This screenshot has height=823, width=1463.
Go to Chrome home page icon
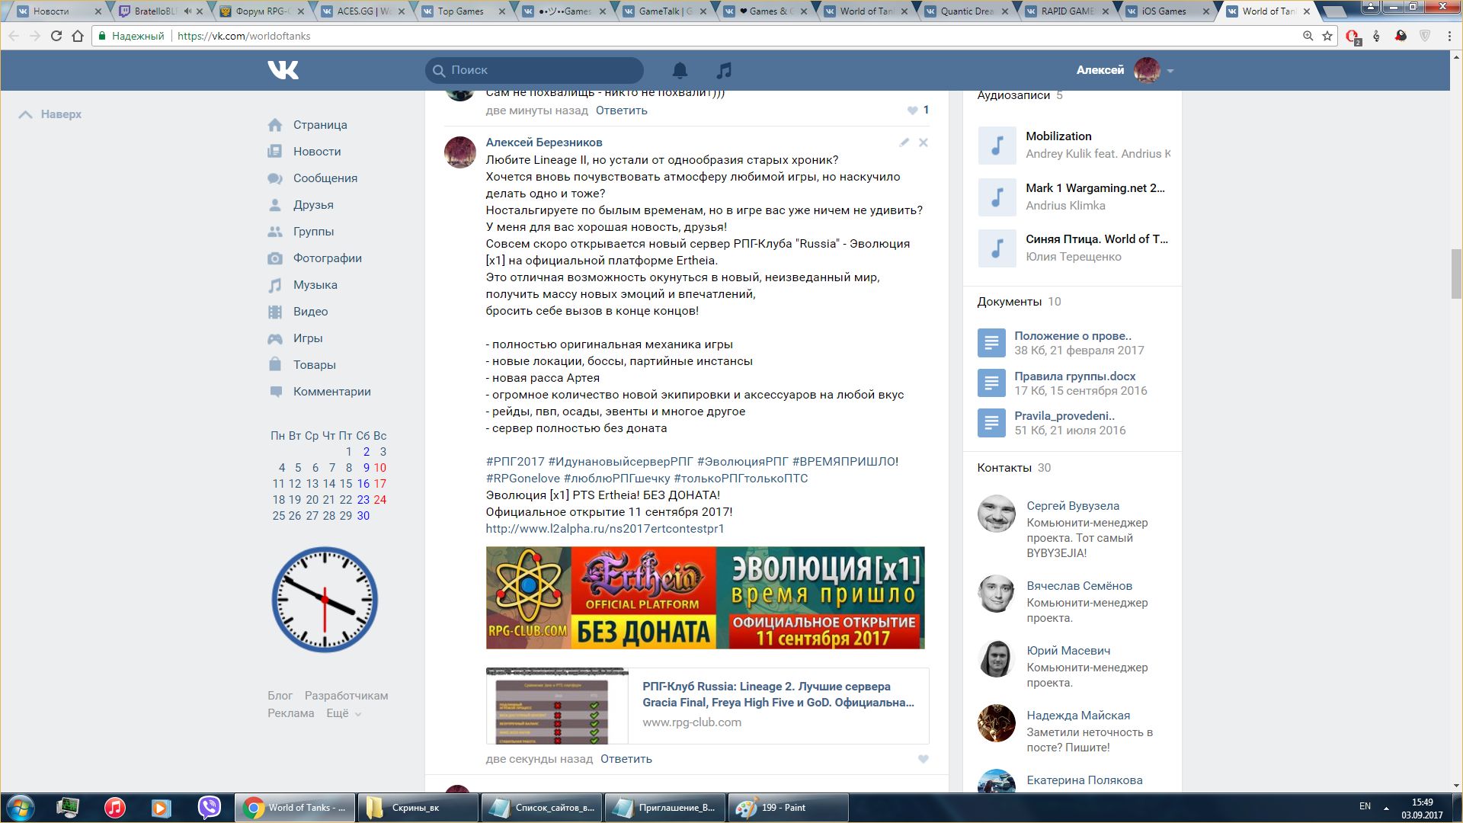click(78, 36)
